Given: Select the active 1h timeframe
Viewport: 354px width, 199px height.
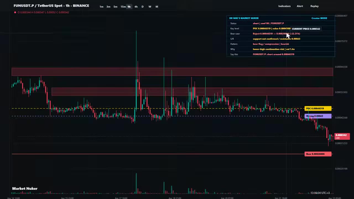Looking at the screenshot, I should pyautogui.click(x=129, y=7).
